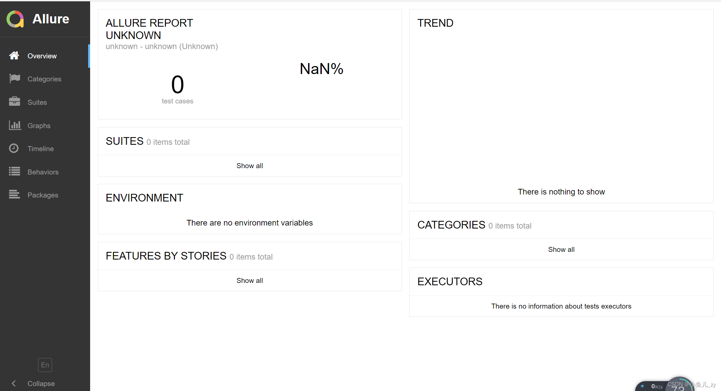
Task: Open the Timeline menu item
Action: pos(45,149)
